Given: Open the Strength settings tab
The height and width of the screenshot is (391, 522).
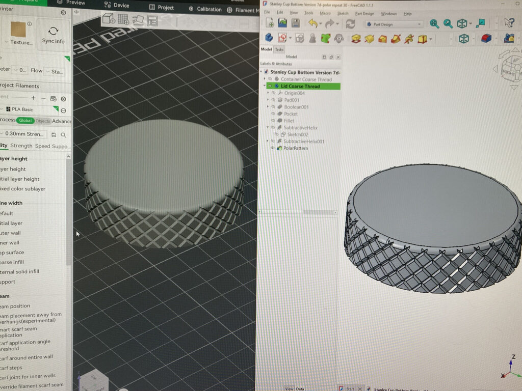Looking at the screenshot, I should [x=21, y=146].
